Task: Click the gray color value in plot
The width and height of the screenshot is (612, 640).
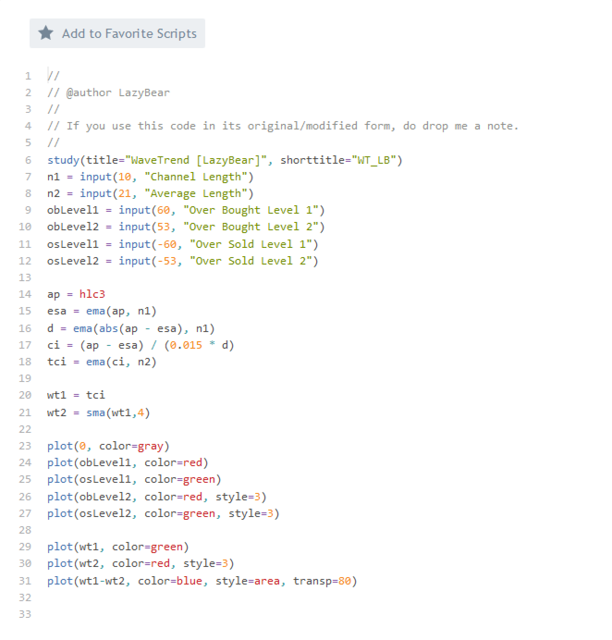Action: pos(151,446)
